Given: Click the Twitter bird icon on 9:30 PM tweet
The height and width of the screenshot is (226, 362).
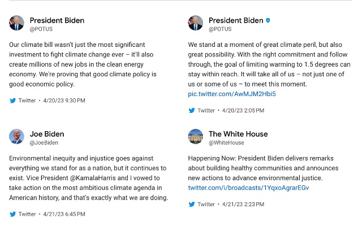Looking at the screenshot, I should click(x=12, y=101).
